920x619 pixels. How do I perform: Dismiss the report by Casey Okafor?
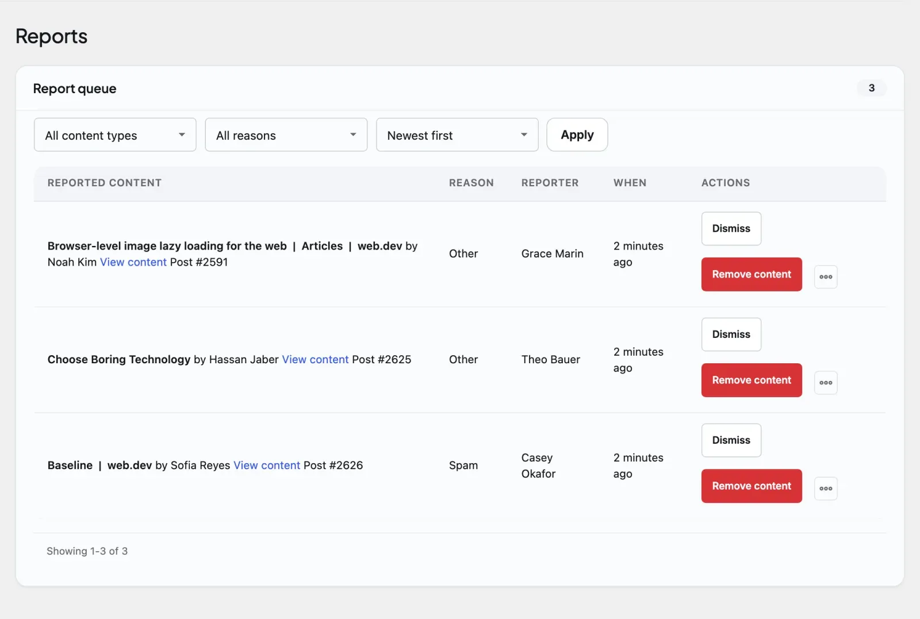click(731, 440)
